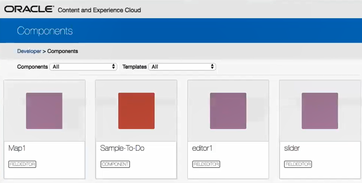Screen dimensions: 362x183
Task: Select the editor1 purple thumbnail
Action: [x=228, y=111]
